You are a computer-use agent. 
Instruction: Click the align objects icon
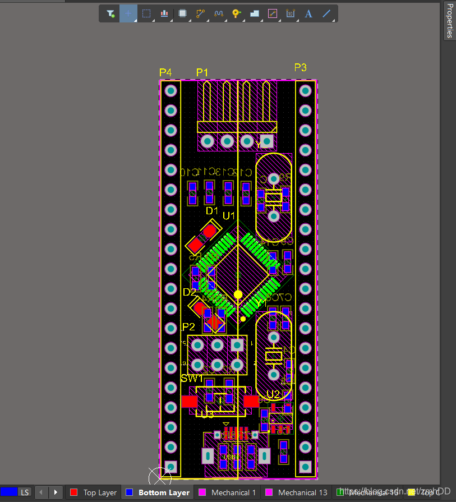(164, 13)
